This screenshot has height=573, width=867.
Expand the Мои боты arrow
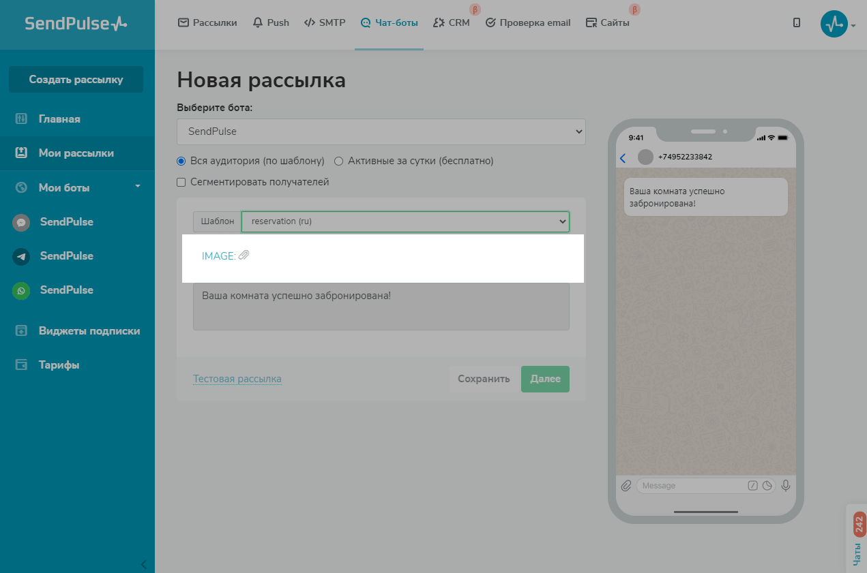coord(138,186)
